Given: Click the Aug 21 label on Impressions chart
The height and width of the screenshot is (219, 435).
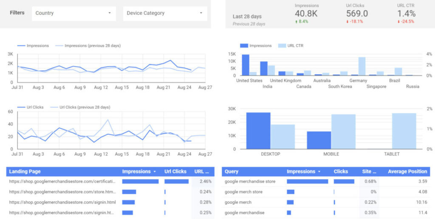Looking at the screenshot, I should (x=163, y=87).
